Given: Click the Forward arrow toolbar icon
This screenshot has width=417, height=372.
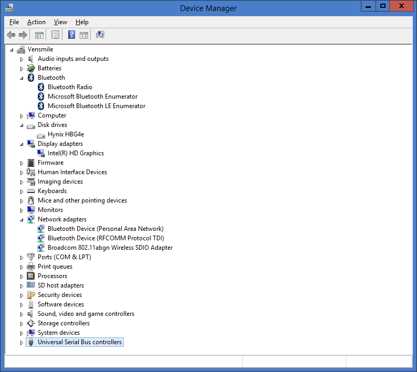Looking at the screenshot, I should [x=23, y=35].
